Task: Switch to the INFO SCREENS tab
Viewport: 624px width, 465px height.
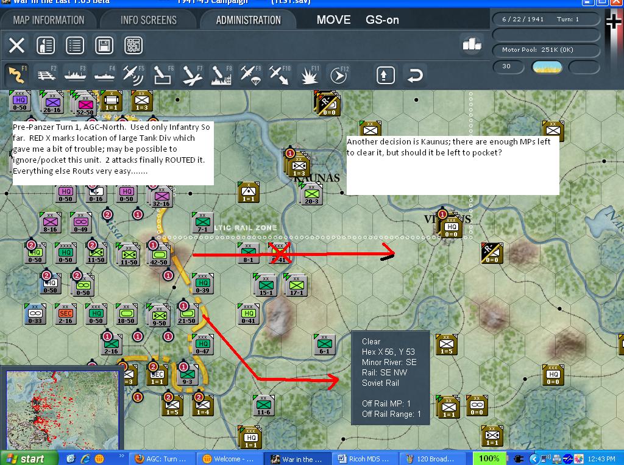Action: [x=149, y=20]
